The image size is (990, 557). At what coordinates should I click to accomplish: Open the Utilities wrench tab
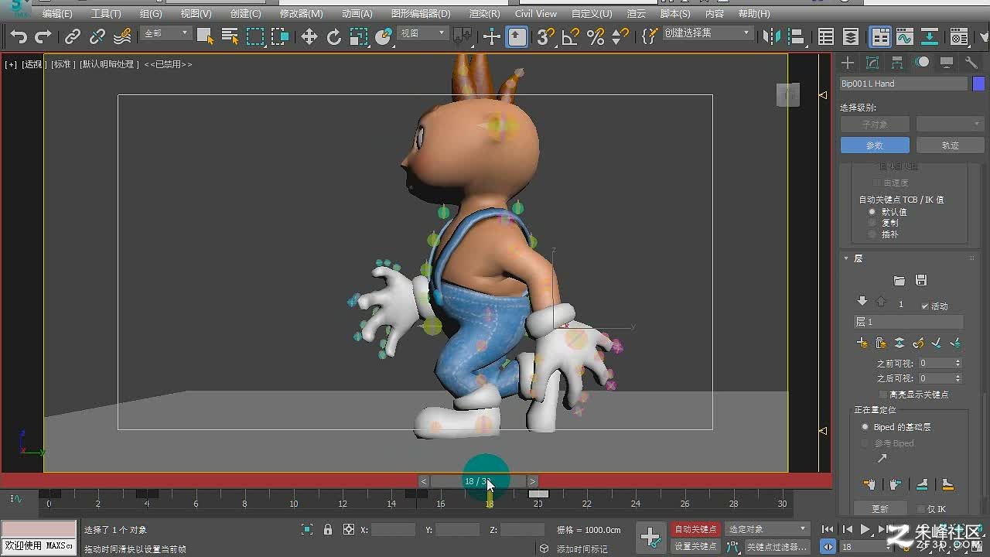[x=971, y=63]
